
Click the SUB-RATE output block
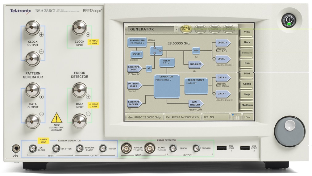pos(196,65)
